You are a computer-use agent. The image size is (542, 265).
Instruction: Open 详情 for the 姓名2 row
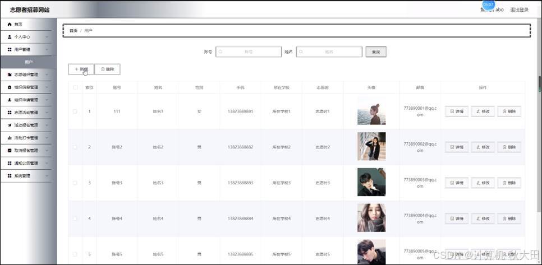click(457, 147)
